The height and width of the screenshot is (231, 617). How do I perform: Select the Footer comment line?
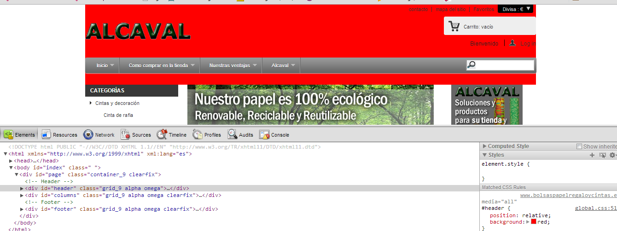(x=49, y=202)
